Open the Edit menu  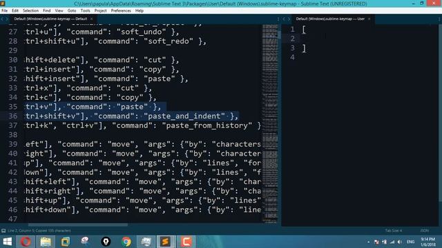click(x=15, y=11)
